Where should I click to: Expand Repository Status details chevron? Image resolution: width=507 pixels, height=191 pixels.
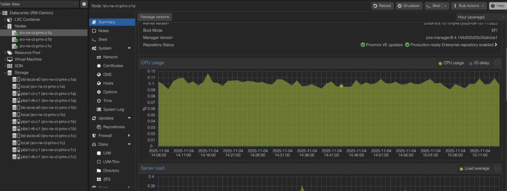(x=496, y=45)
